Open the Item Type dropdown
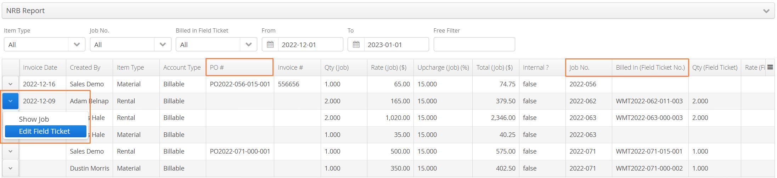The width and height of the screenshot is (777, 178). tap(45, 45)
